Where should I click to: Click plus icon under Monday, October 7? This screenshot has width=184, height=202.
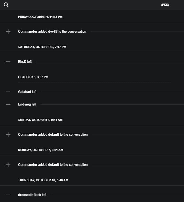8,165
